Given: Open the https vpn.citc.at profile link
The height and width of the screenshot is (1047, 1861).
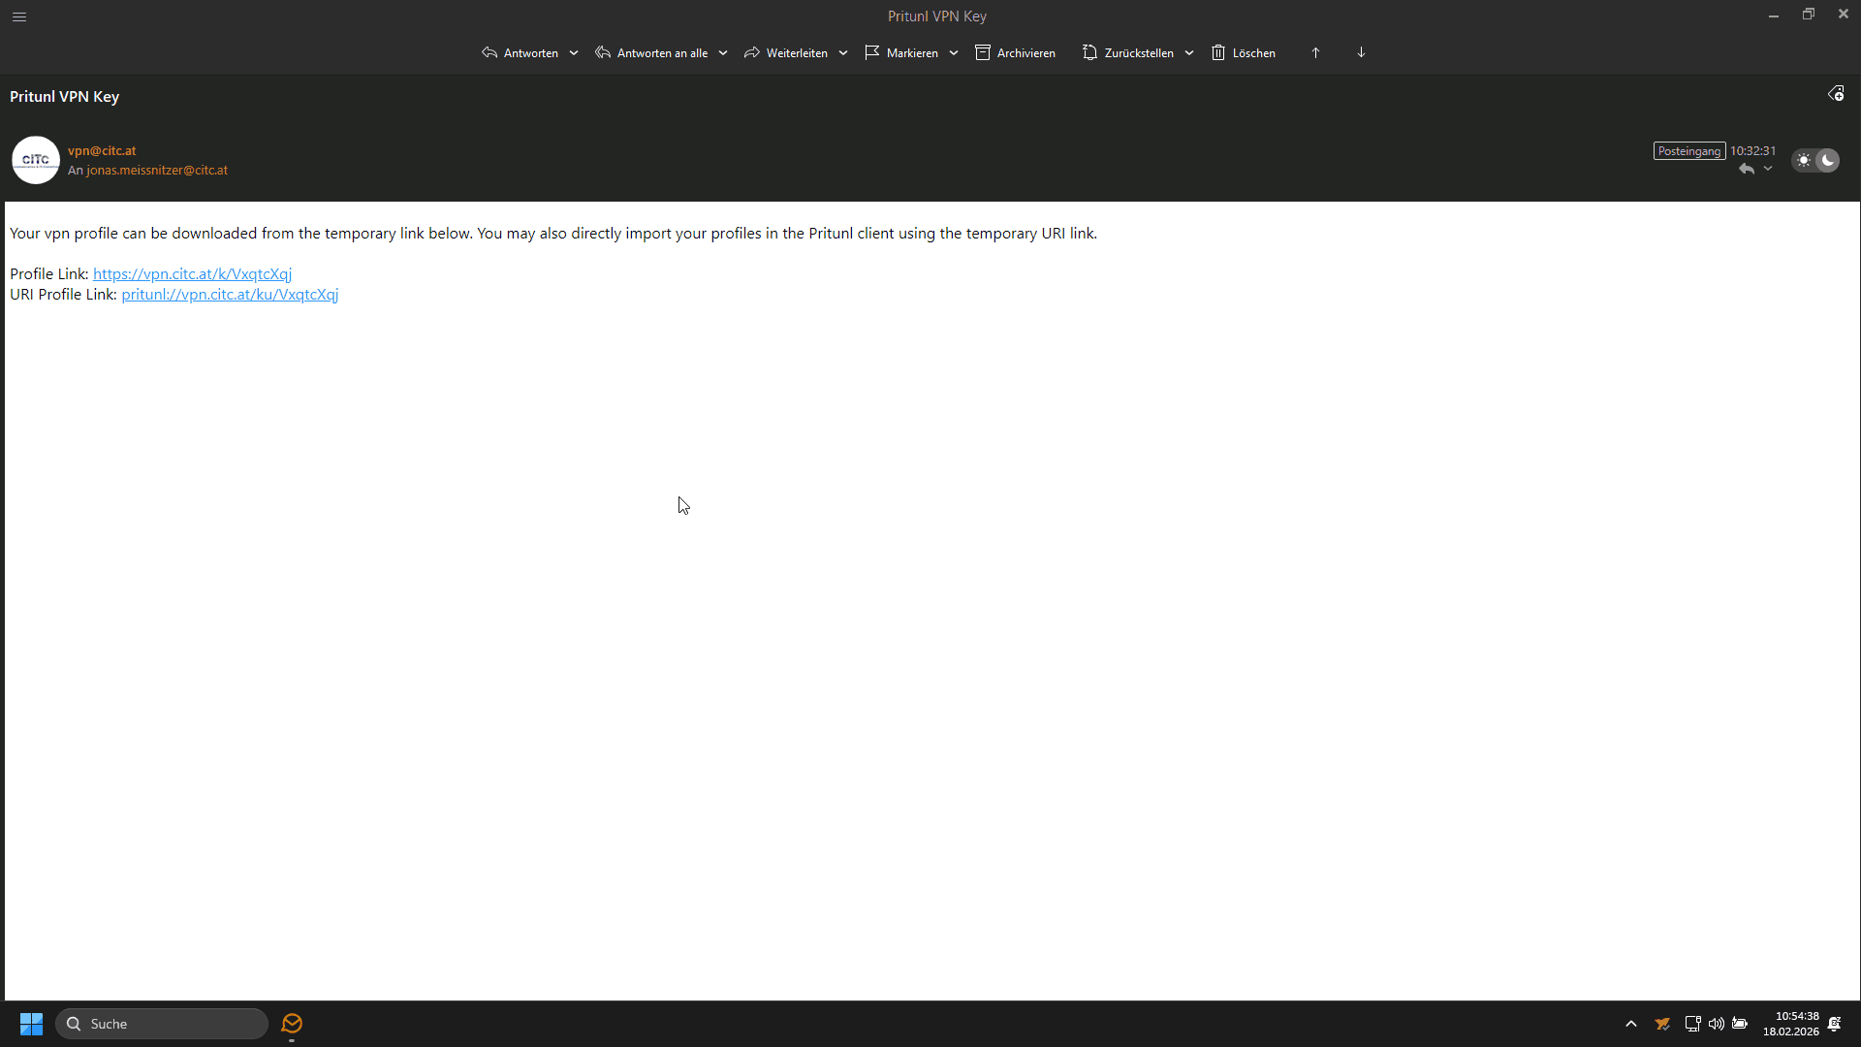Looking at the screenshot, I should pyautogui.click(x=191, y=273).
